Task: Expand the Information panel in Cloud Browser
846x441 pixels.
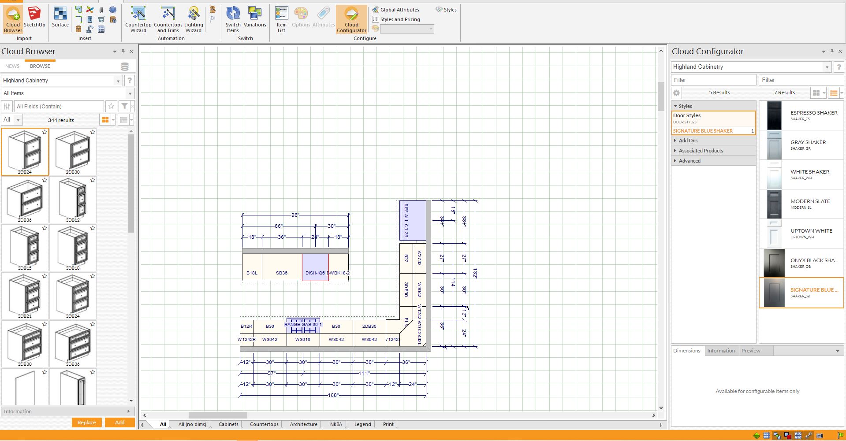Action: pyautogui.click(x=67, y=411)
